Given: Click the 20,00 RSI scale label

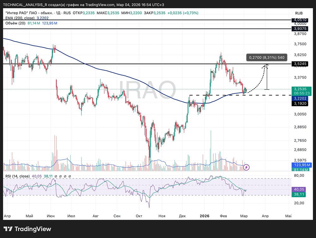Looking at the screenshot, I should (x=299, y=203).
